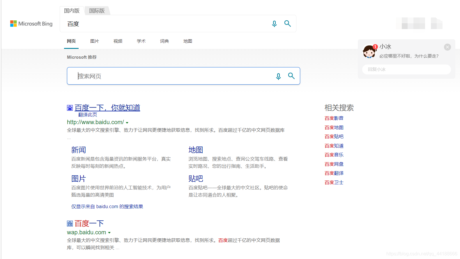The height and width of the screenshot is (259, 460).
Task: Select the 学术 search category
Action: (141, 41)
